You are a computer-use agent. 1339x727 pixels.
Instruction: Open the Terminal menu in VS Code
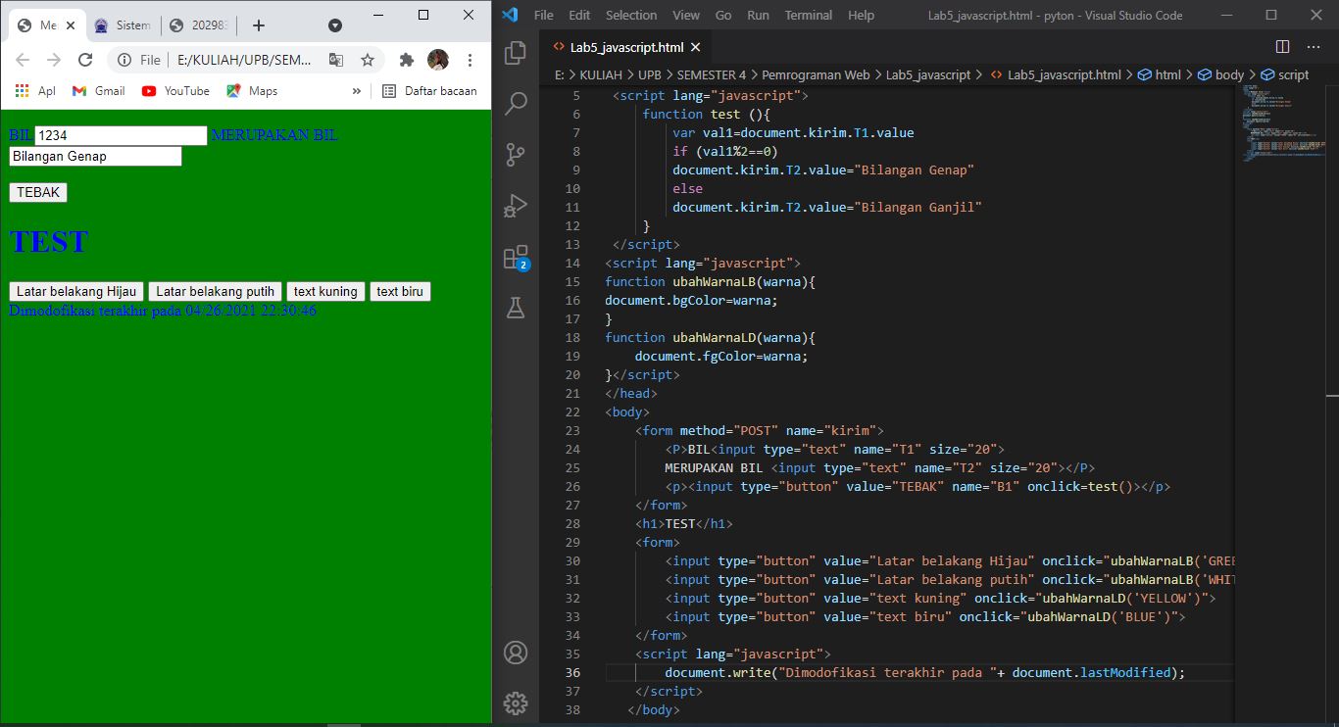(808, 16)
